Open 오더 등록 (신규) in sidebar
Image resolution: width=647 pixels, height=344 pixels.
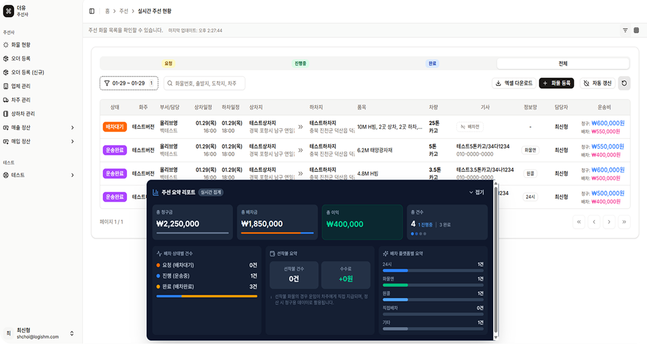coord(27,72)
